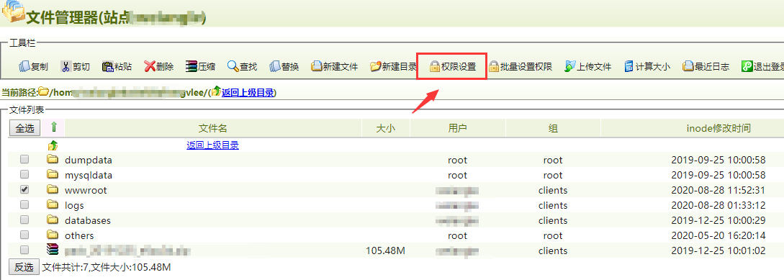Click 计算大小 calculate size tool

(x=647, y=66)
